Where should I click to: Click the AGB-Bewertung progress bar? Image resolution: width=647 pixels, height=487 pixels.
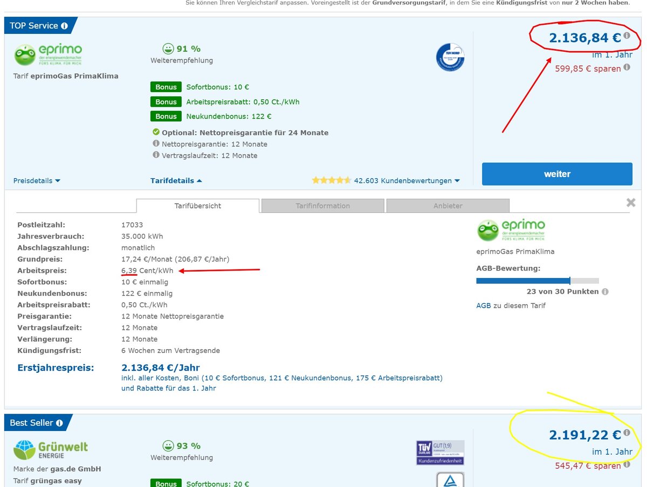[538, 281]
